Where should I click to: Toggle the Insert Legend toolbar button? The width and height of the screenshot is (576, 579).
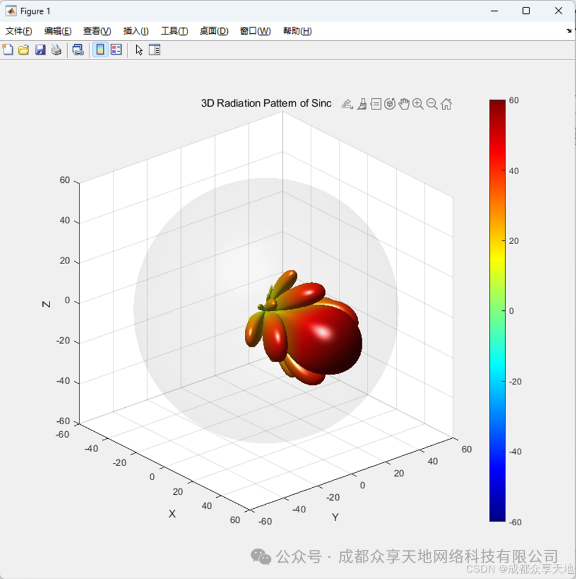pyautogui.click(x=116, y=50)
